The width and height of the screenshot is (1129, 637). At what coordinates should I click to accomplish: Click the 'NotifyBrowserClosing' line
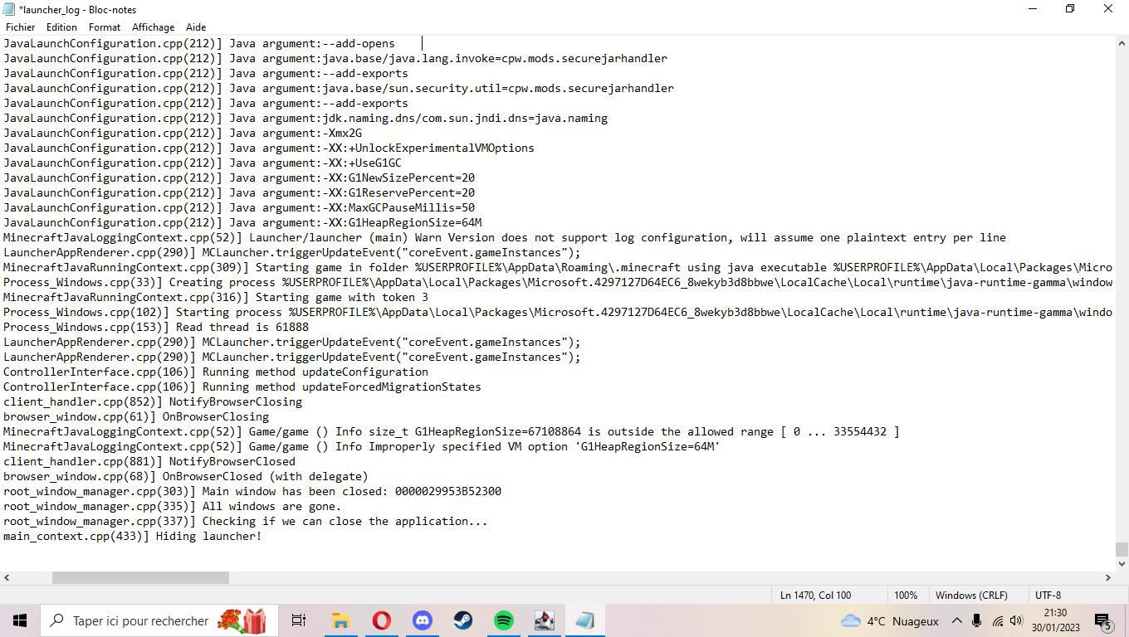point(153,401)
